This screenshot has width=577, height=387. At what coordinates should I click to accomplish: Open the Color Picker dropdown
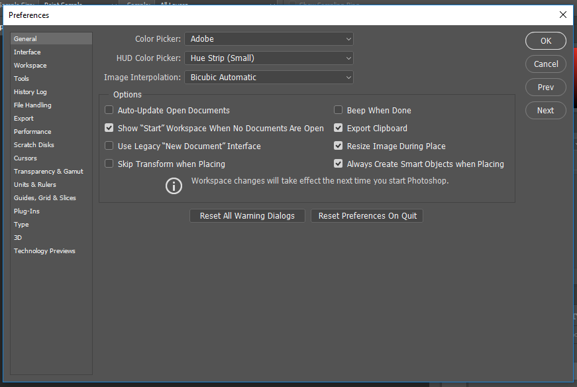pos(268,39)
